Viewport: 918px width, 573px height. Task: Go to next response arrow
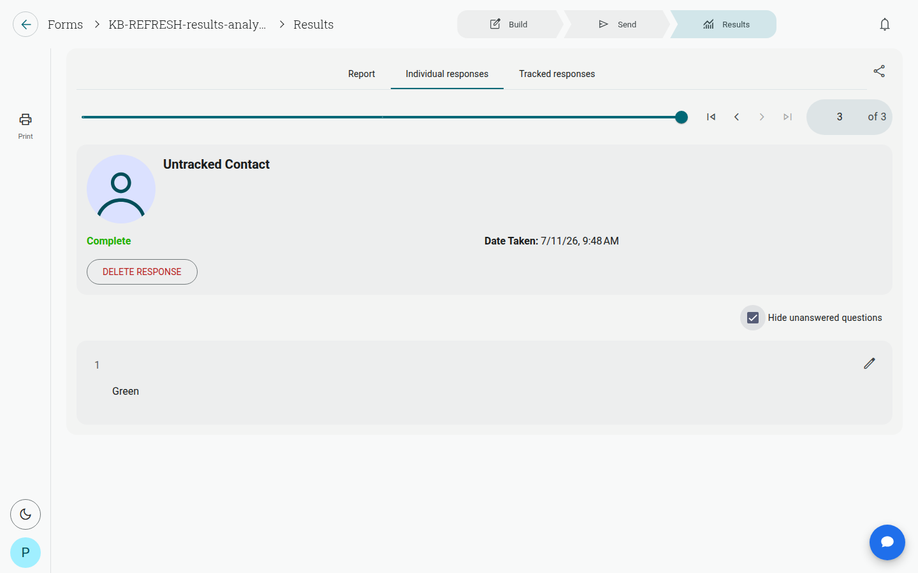[762, 117]
